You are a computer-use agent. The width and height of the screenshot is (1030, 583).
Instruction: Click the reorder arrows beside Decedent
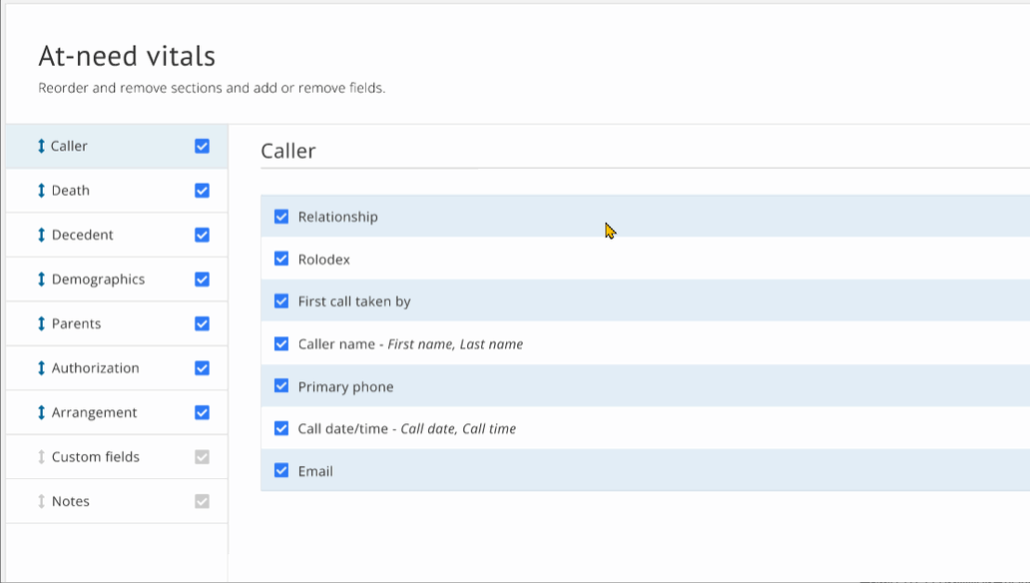tap(40, 235)
